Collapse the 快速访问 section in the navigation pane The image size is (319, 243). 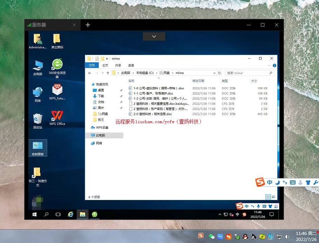pyautogui.click(x=90, y=84)
